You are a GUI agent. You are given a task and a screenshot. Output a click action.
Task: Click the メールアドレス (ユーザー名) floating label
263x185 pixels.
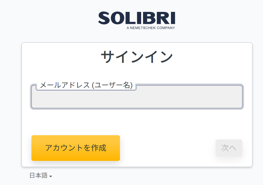86,85
